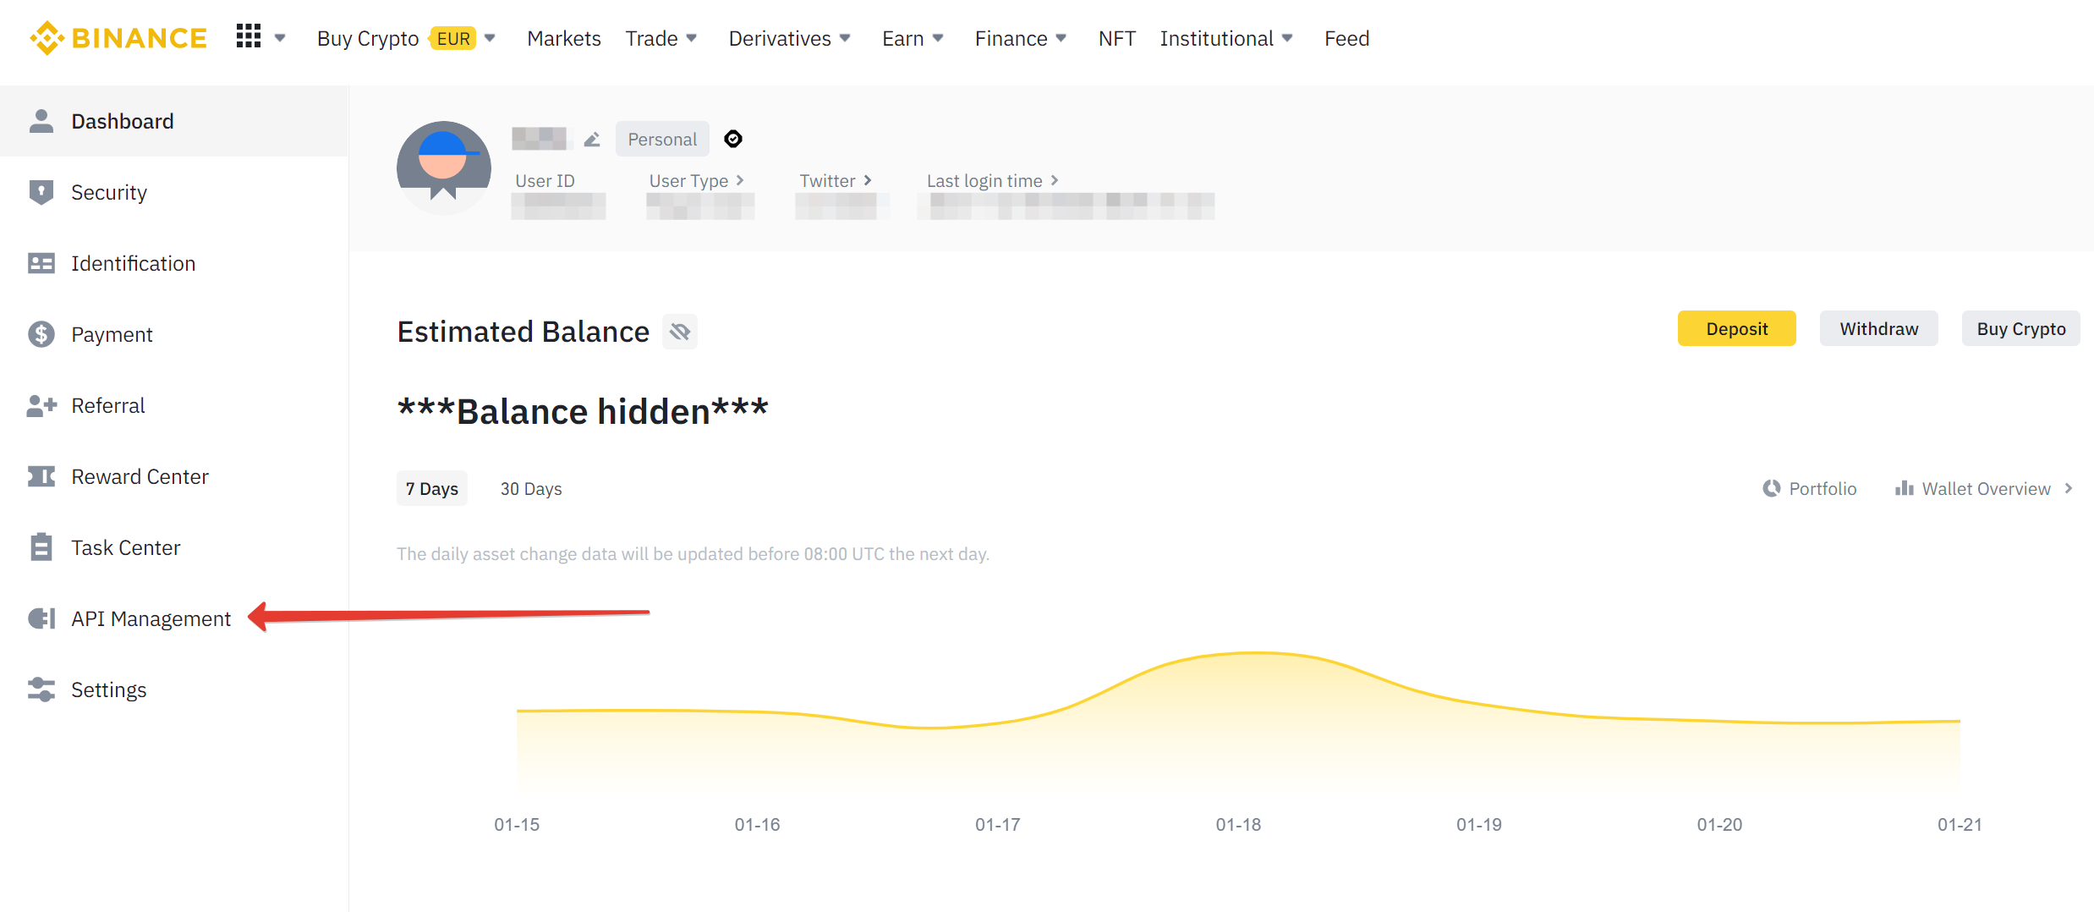Click the Withdraw button
Image resolution: width=2094 pixels, height=912 pixels.
(1879, 328)
